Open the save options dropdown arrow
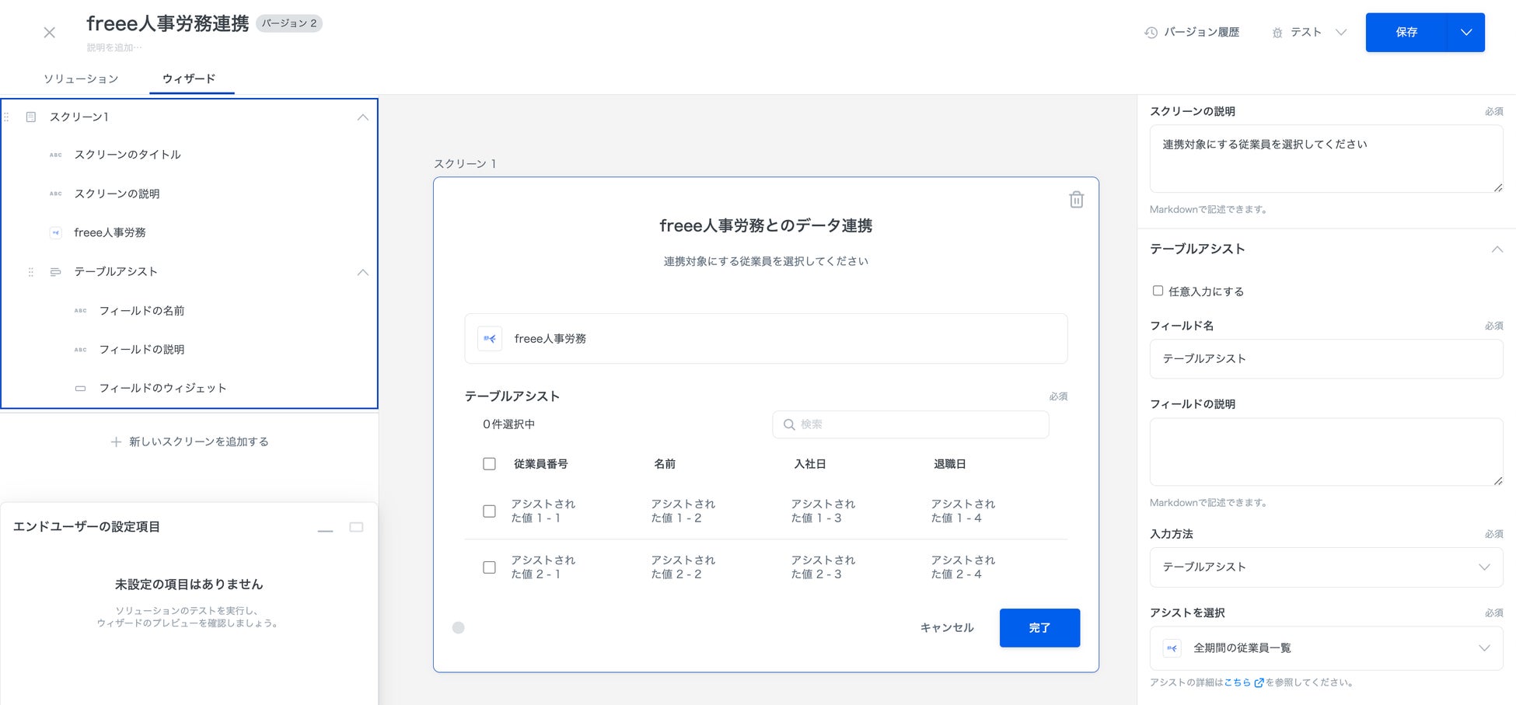This screenshot has width=1516, height=705. (x=1466, y=33)
